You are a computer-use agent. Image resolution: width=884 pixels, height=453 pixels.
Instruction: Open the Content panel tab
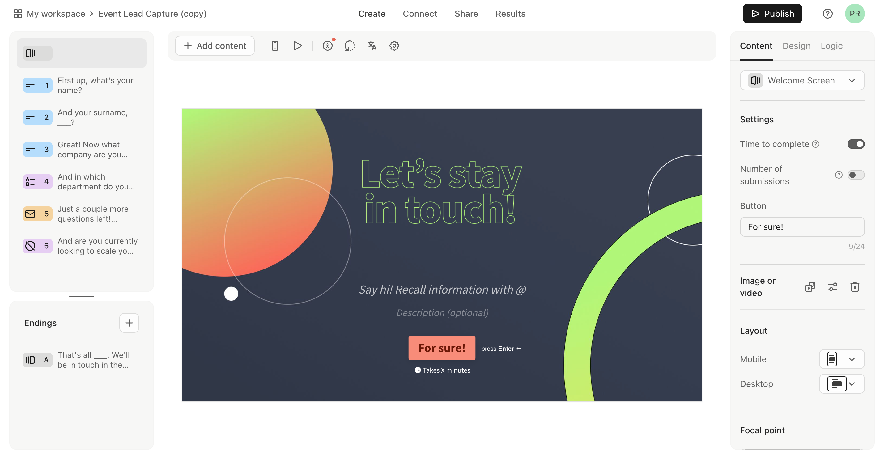pyautogui.click(x=756, y=46)
